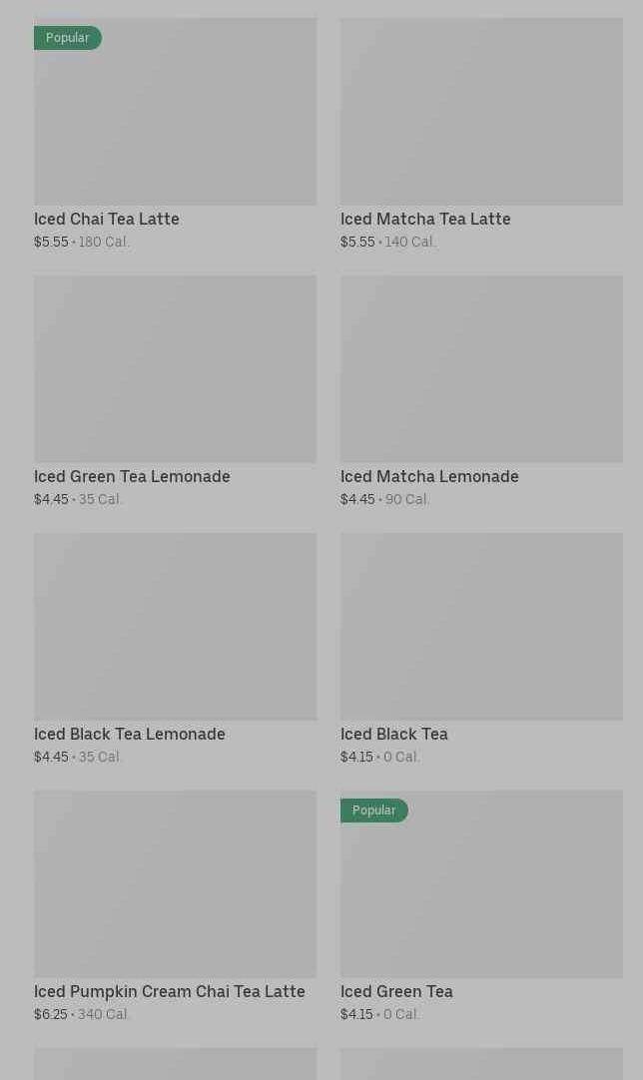Click the Iced Matcha Lemonade item name
This screenshot has width=643, height=1080.
point(429,476)
